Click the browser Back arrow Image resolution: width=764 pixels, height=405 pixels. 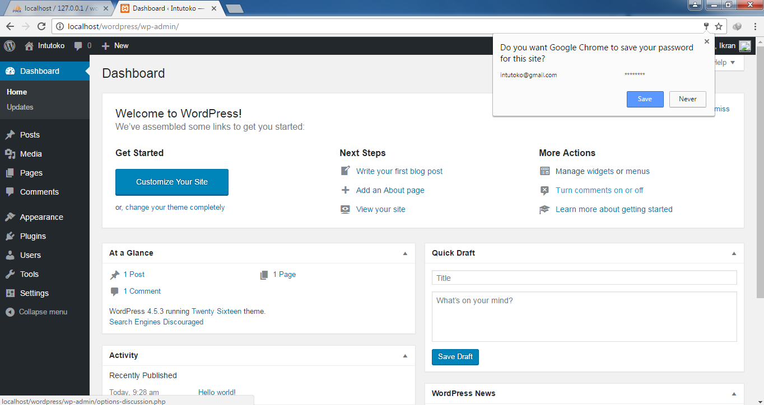click(x=10, y=26)
